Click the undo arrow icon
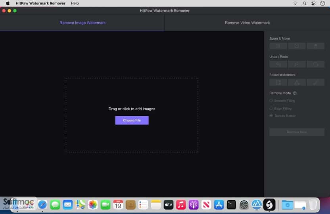 278,64
